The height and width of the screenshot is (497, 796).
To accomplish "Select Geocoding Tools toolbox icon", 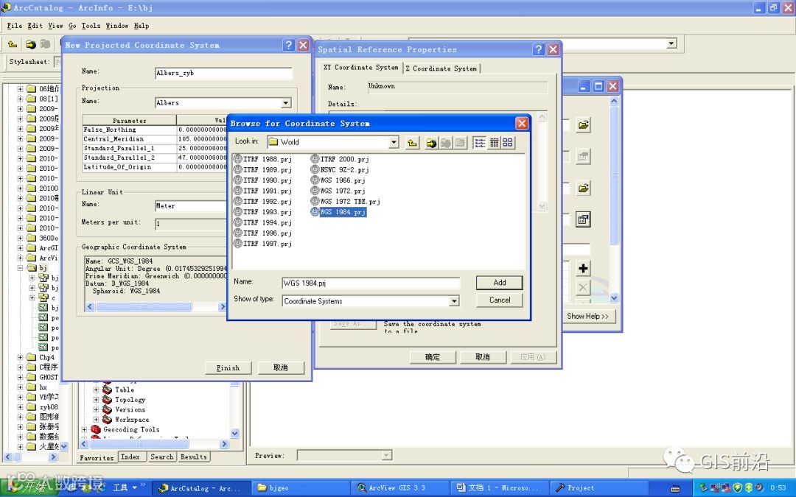I will (95, 429).
